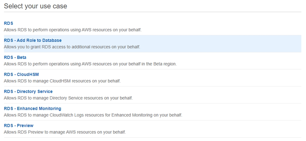The image size is (306, 141).
Task: Click 'Allows you to grant RDS access' description
Action: click(72, 47)
